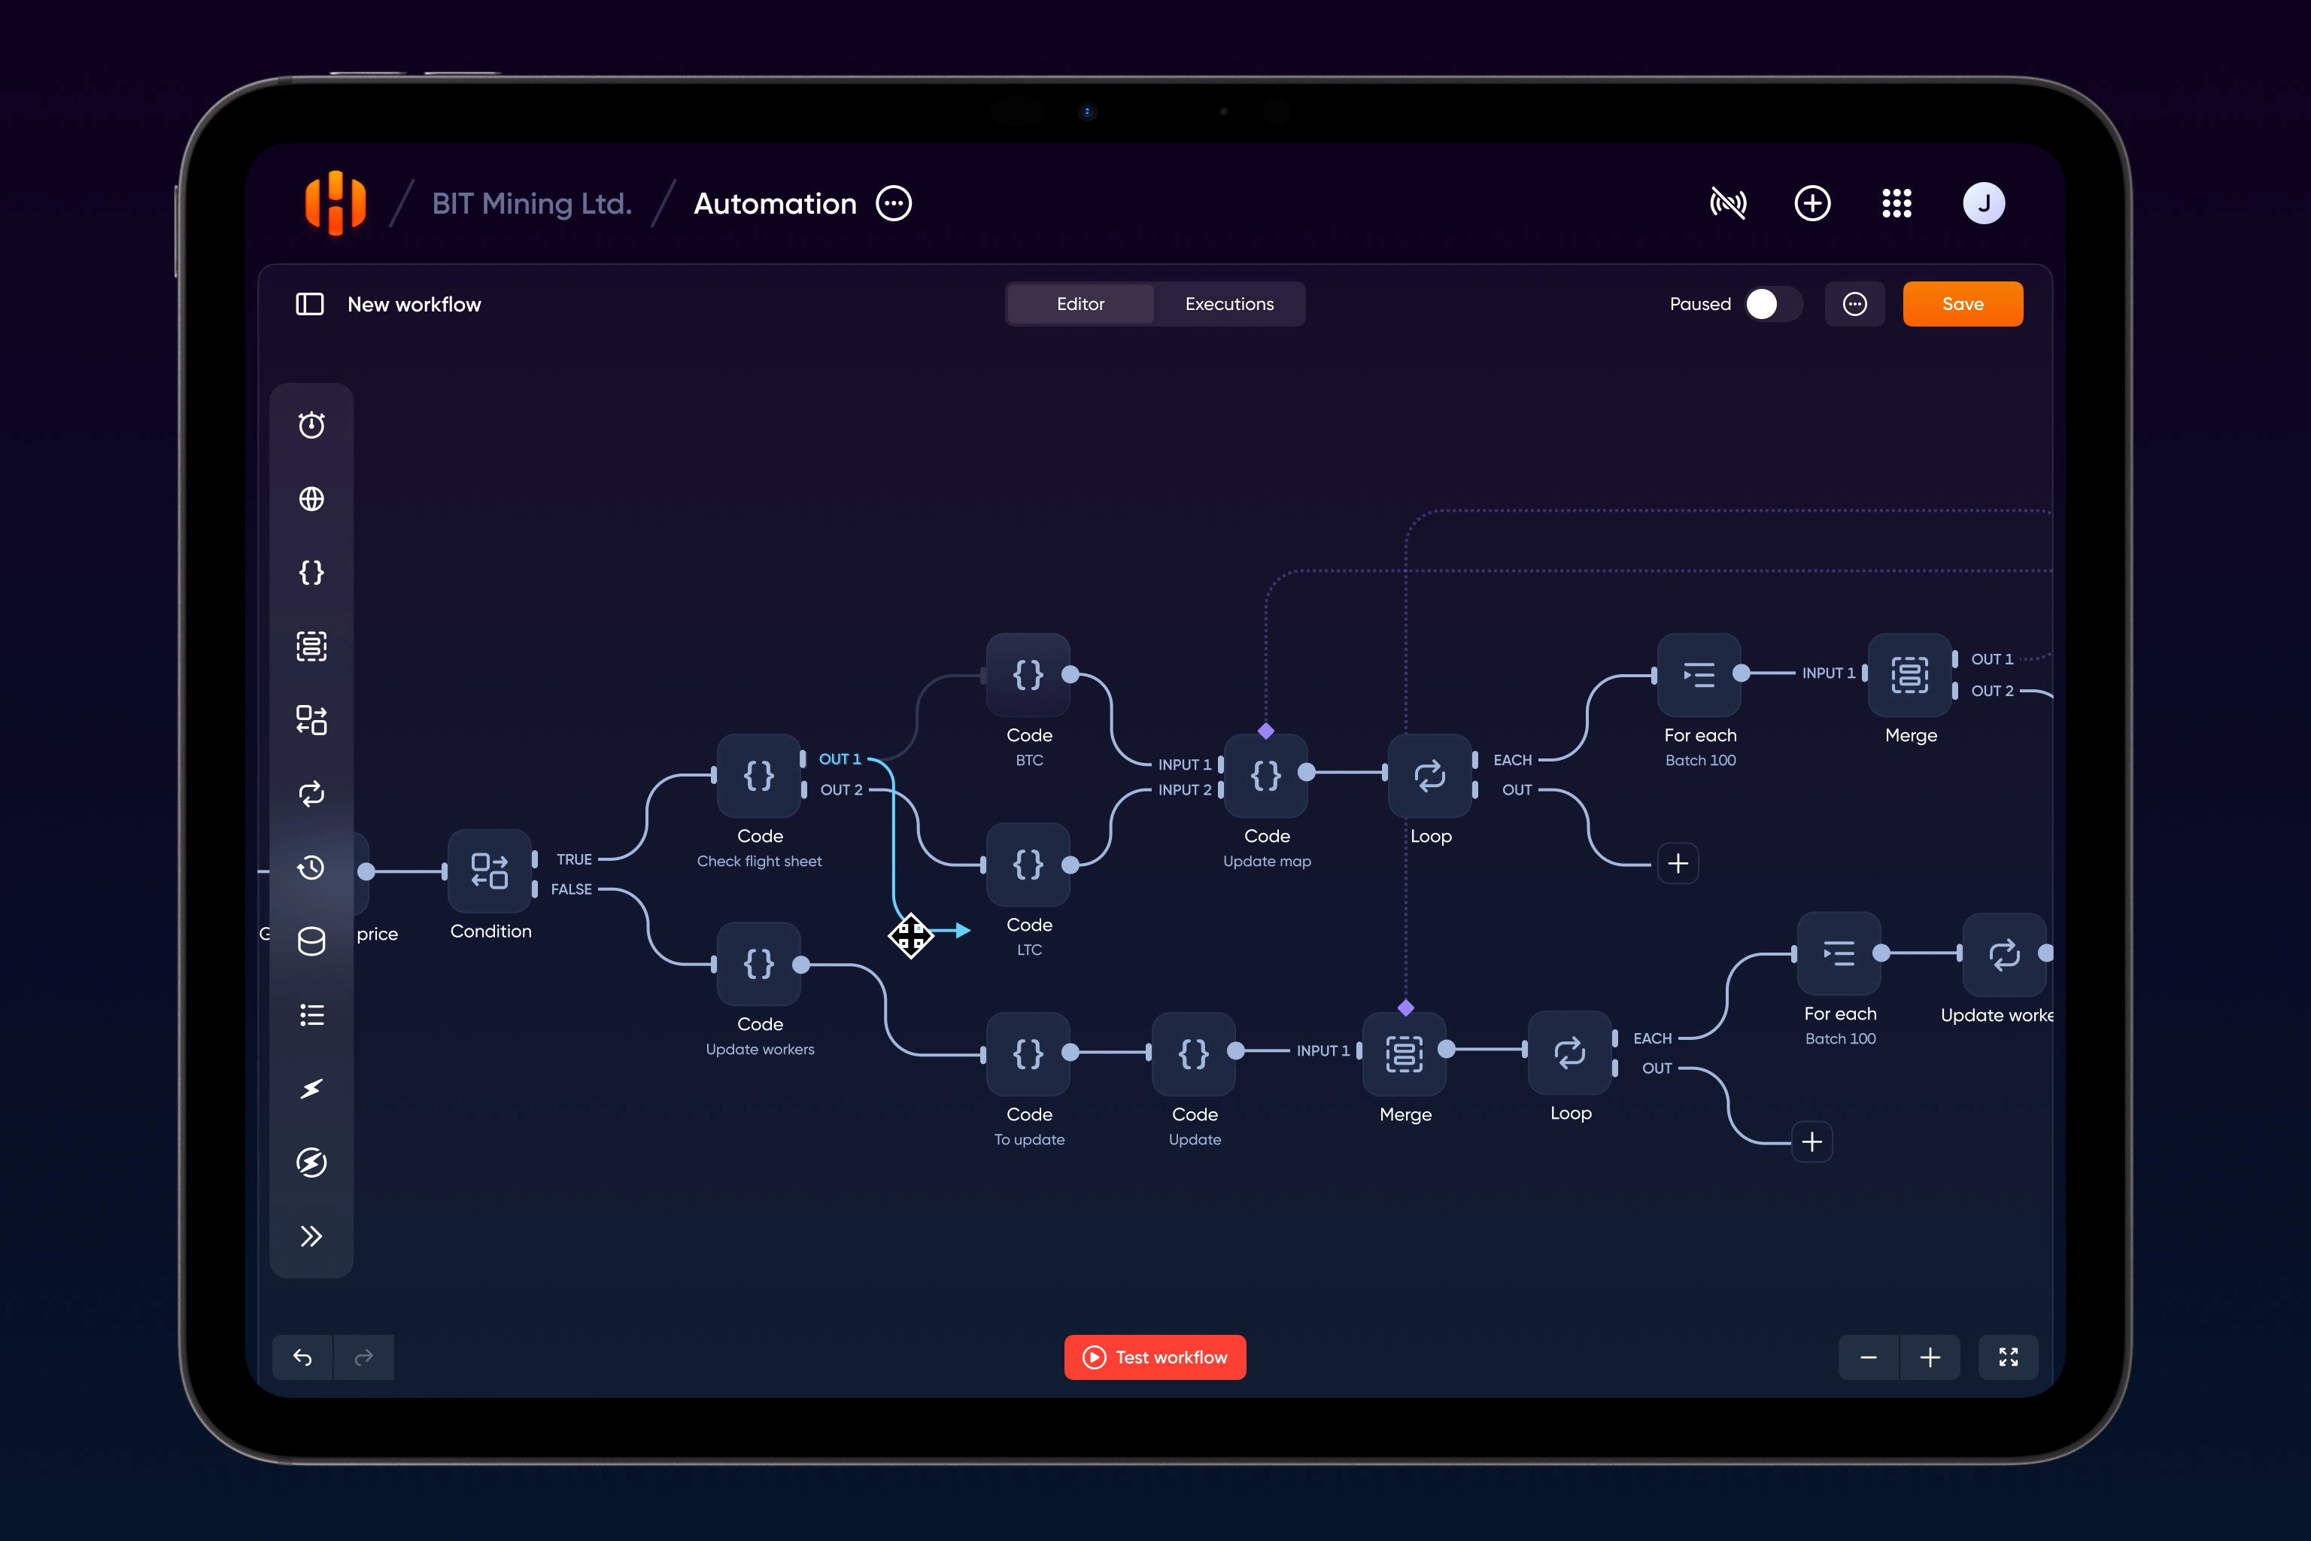Image resolution: width=2311 pixels, height=1541 pixels.
Task: Switch to the Editor tab
Action: coord(1080,305)
